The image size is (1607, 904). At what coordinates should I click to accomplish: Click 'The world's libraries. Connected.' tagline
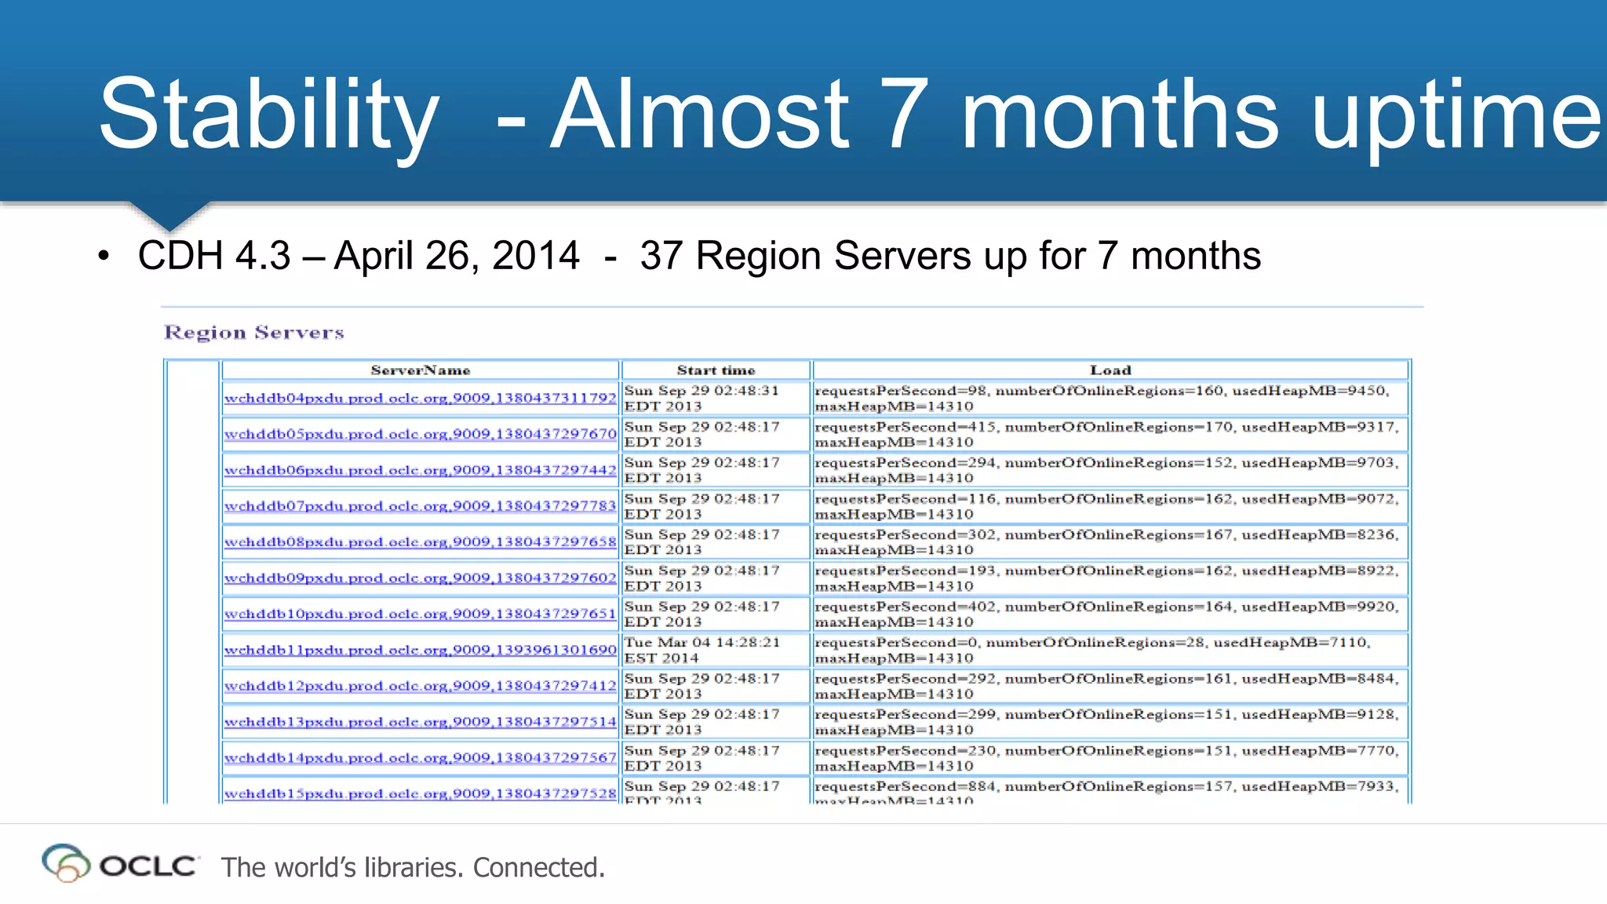413,867
